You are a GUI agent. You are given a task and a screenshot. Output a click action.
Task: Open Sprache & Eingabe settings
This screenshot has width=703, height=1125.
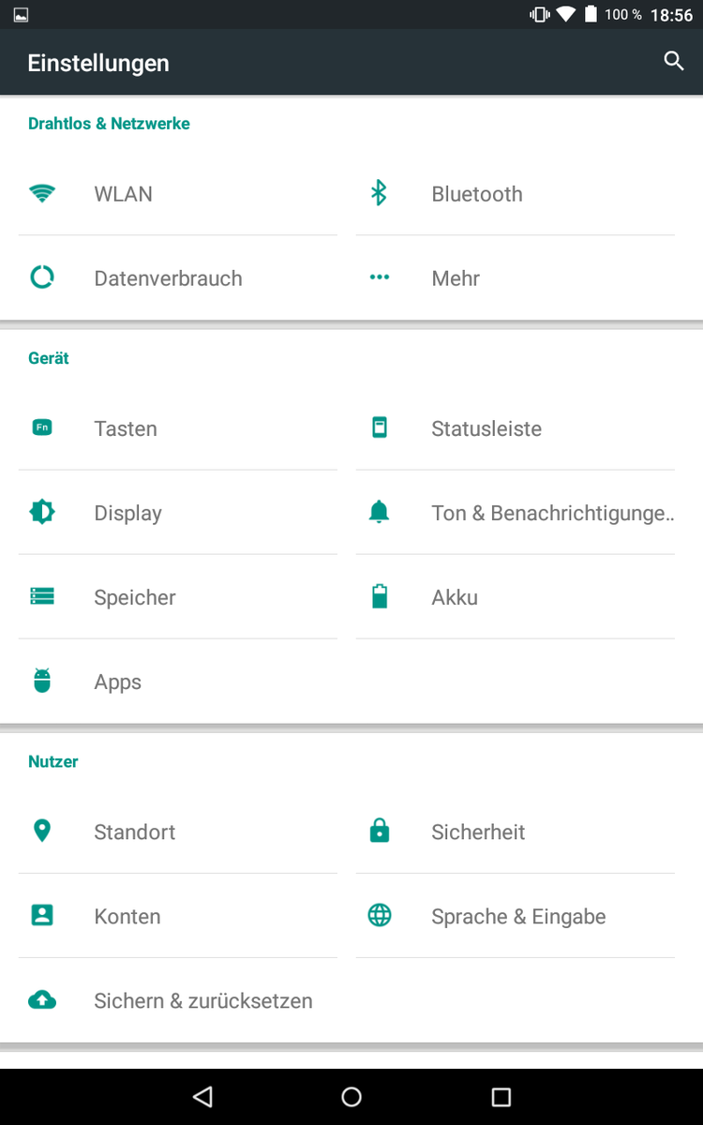click(518, 916)
